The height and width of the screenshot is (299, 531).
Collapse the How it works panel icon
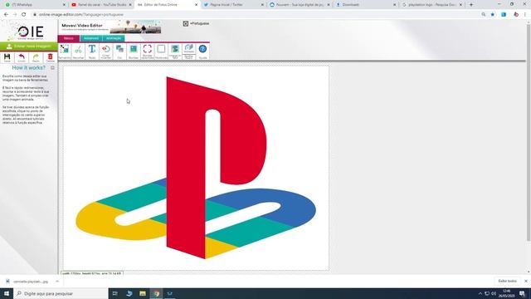click(52, 68)
